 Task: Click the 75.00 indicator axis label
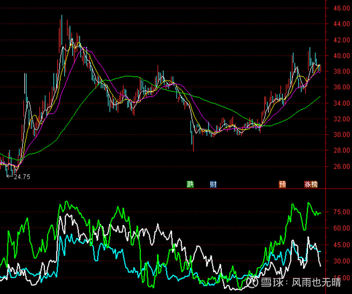tap(341, 212)
